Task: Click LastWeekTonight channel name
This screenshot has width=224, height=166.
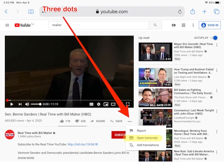Action: pos(184,118)
